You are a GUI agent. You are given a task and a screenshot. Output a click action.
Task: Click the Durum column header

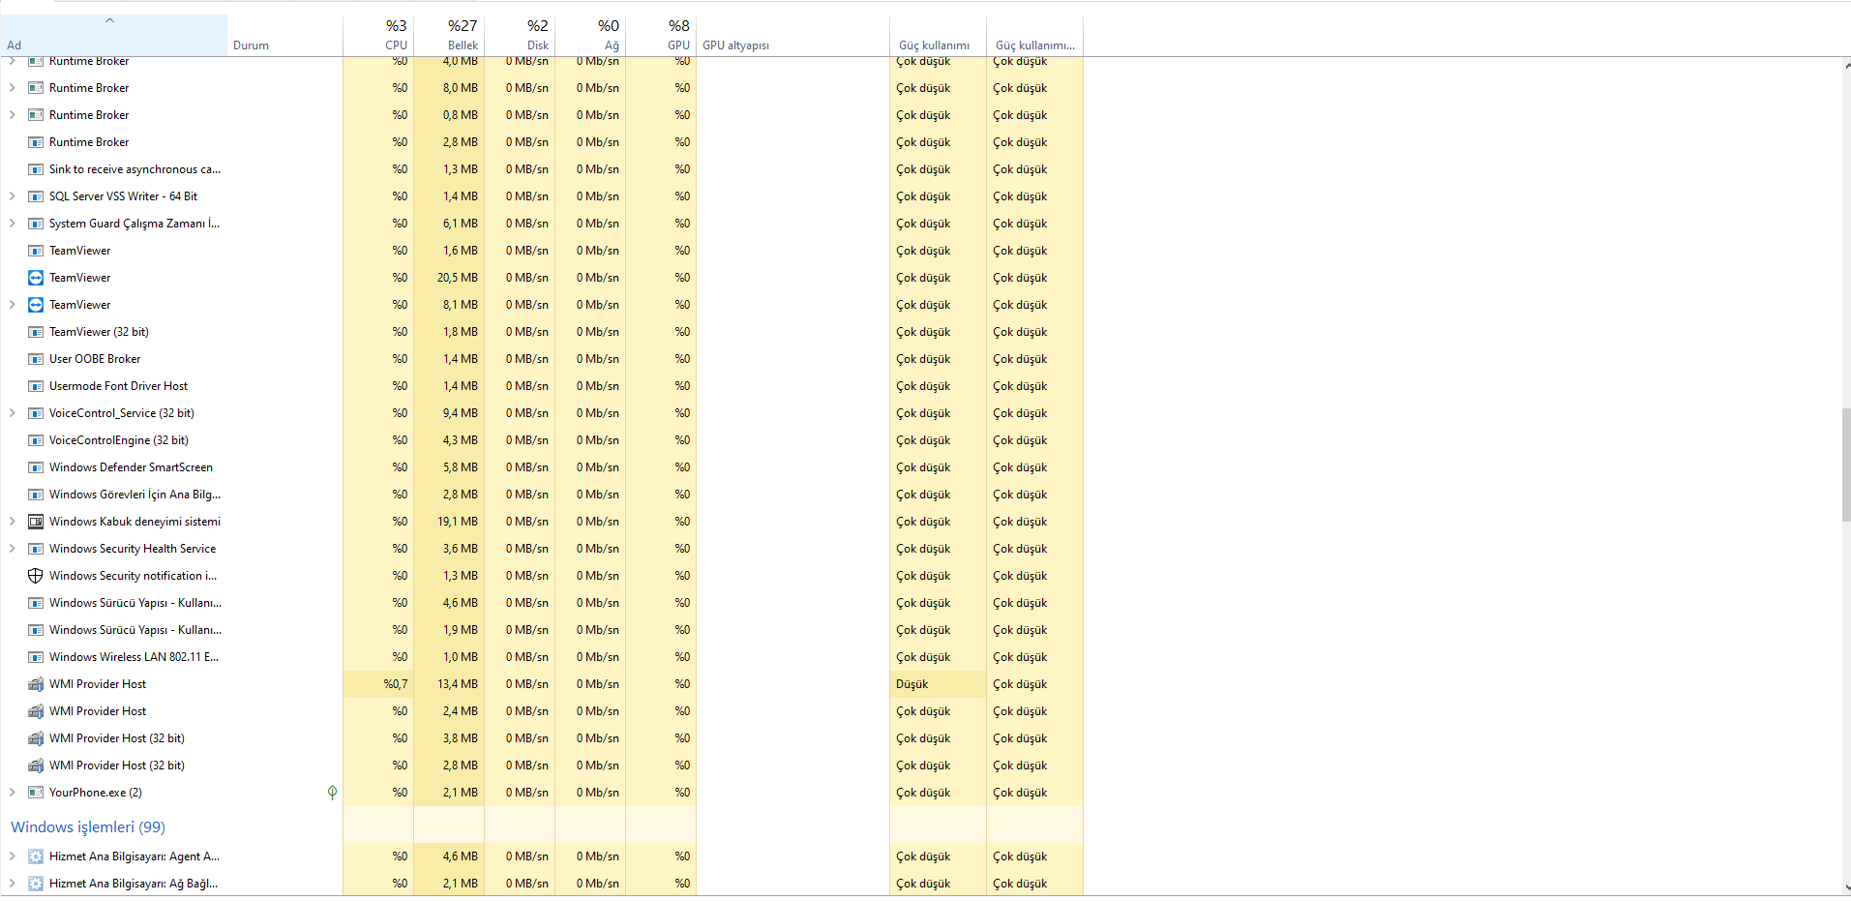click(284, 36)
